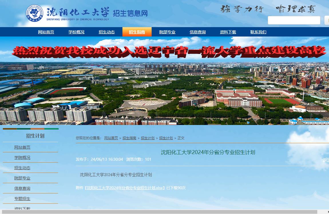
Task: Click 招生信息网 text in header
Action: pos(130,13)
